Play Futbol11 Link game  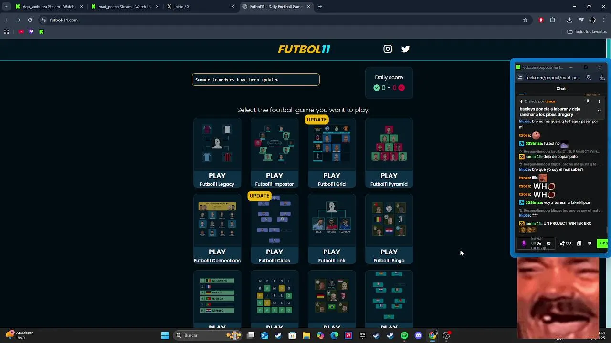tap(332, 229)
